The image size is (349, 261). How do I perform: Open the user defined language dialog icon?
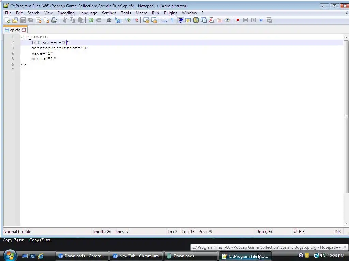pyautogui.click(x=188, y=20)
